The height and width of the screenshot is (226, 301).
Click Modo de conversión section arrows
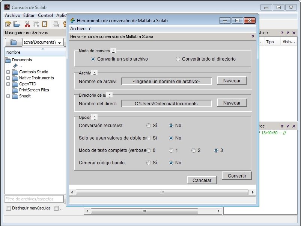[x=113, y=51]
